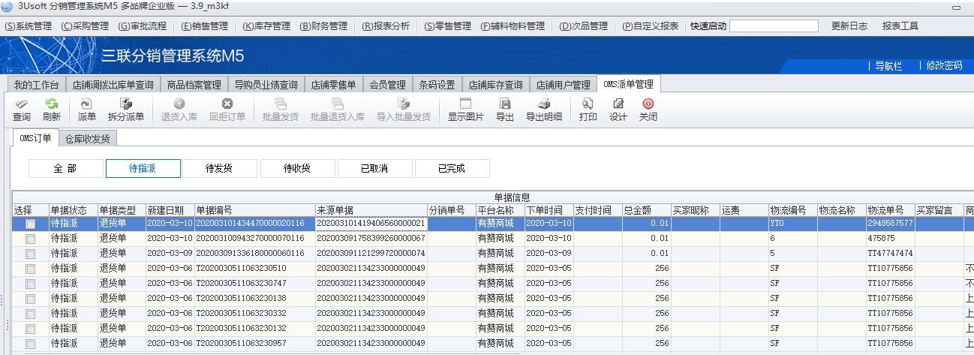
Task: Switch to the 店铺零售单 tab
Action: pyautogui.click(x=334, y=85)
